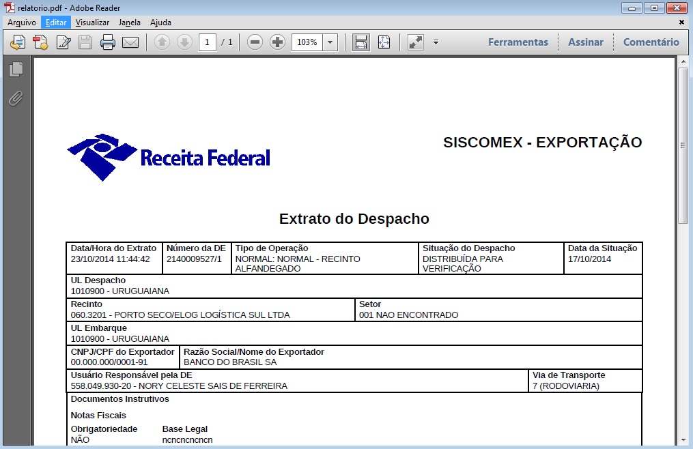Screen dimensions: 693x449
Task: Open the attachments paperclip panel
Action: click(16, 98)
